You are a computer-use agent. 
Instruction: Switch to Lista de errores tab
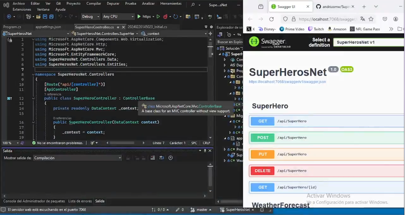[x=80, y=201]
